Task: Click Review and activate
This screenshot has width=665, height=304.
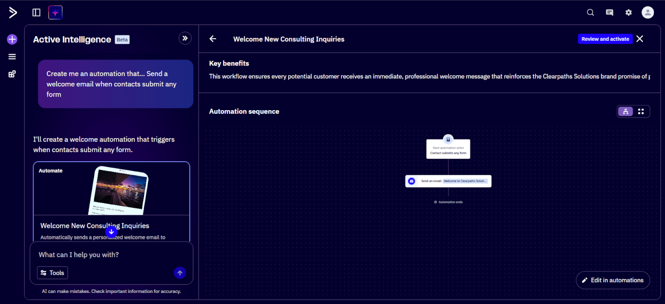Action: click(605, 39)
